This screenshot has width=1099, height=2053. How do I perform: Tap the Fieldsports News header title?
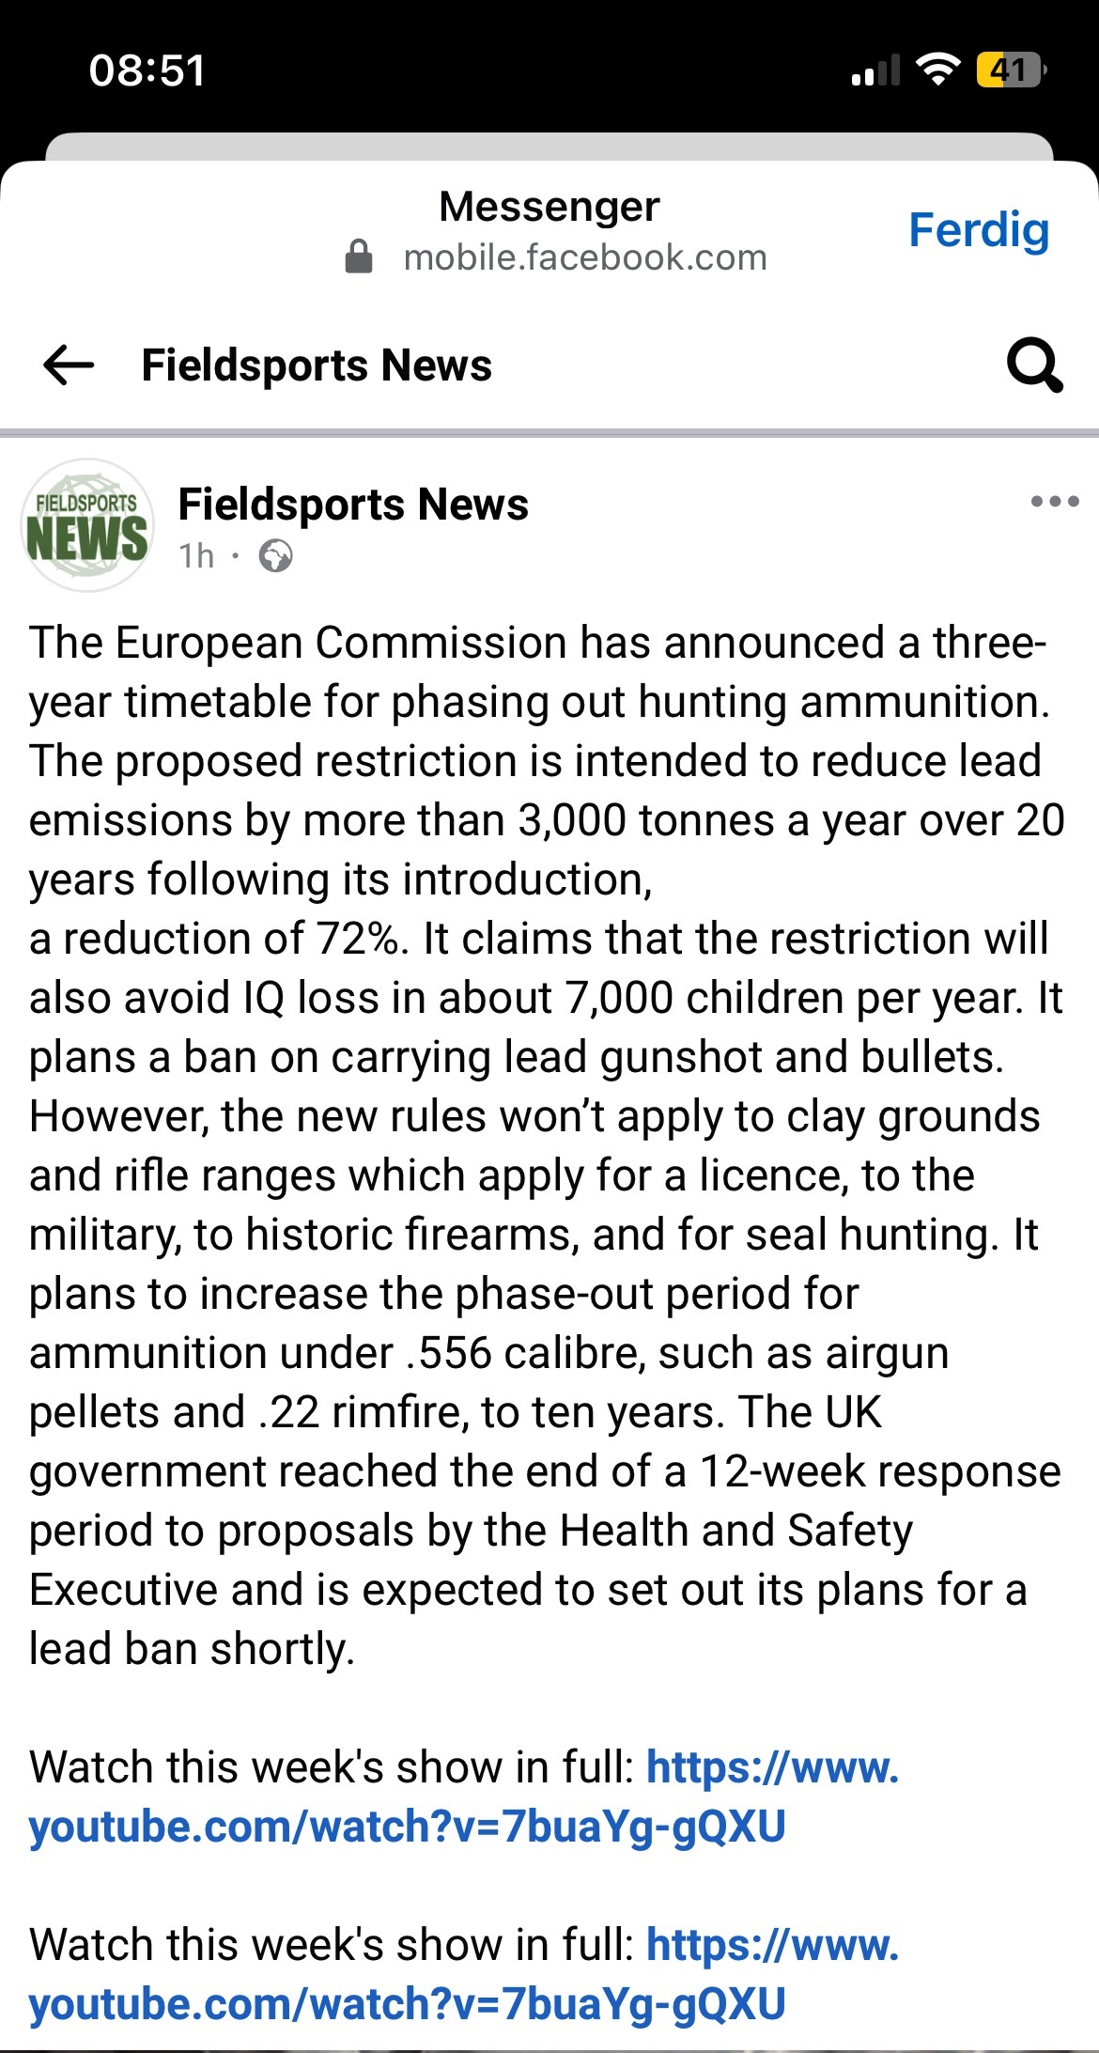[317, 365]
